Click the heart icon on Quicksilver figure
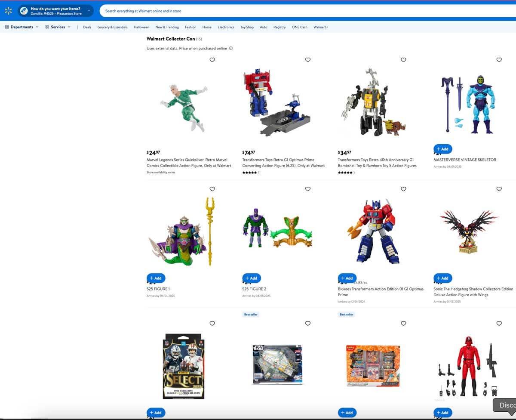 [x=212, y=60]
